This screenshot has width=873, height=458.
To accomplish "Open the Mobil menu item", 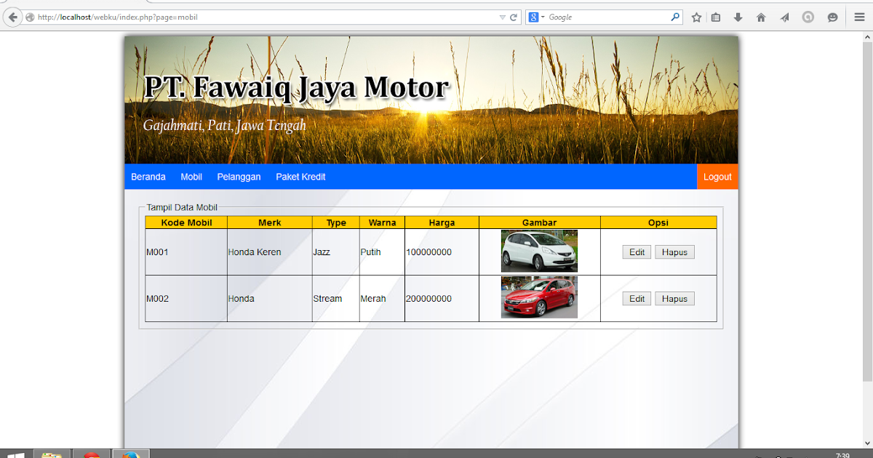I will pyautogui.click(x=191, y=177).
